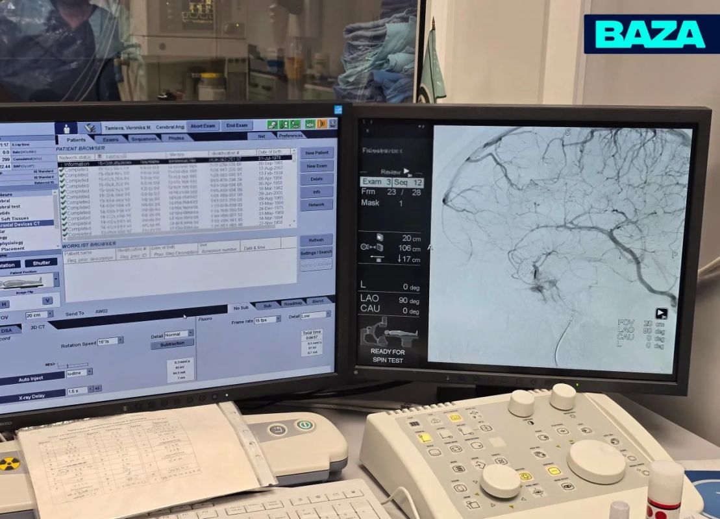This screenshot has height=519, width=720.
Task: Click the New Exam button
Action: pos(317,165)
